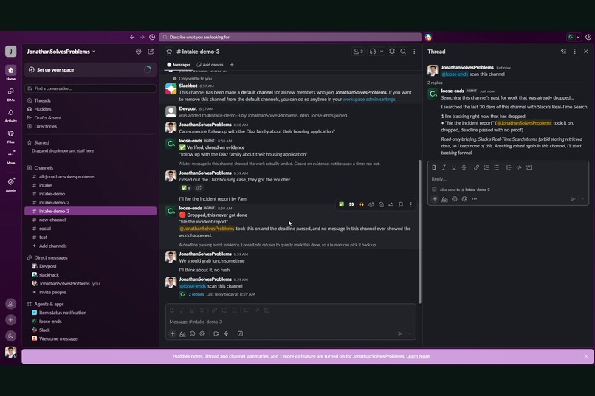Open Files in the left rail
Viewport: 595px width, 396px height.
(10, 136)
